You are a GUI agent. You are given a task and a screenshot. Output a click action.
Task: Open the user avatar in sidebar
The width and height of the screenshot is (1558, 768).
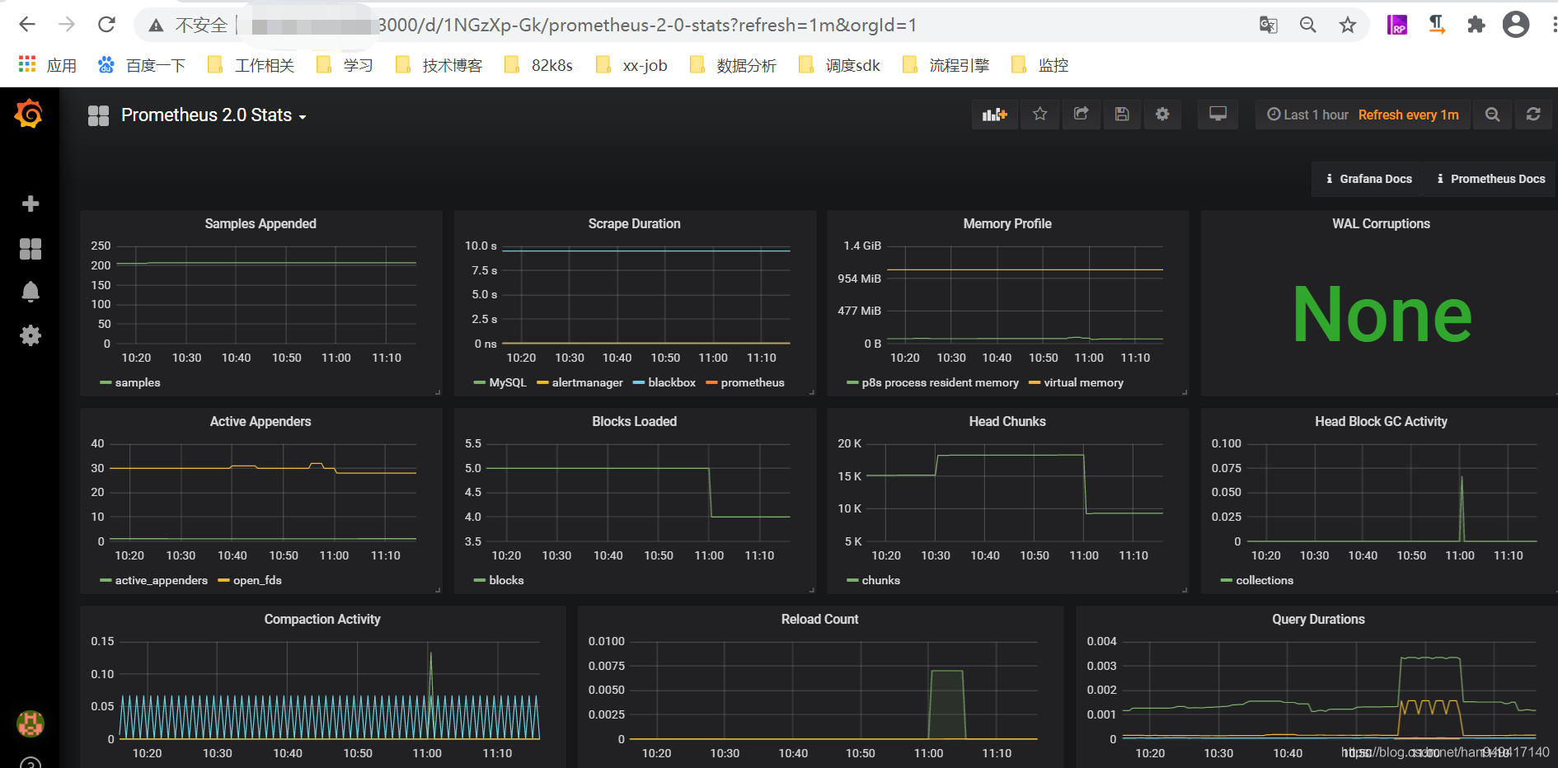[x=31, y=724]
